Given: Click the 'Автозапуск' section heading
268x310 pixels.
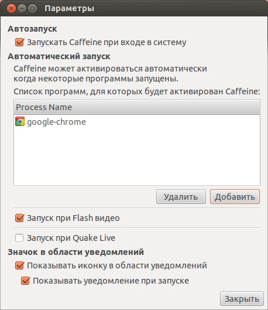Looking at the screenshot, I should [x=32, y=29].
